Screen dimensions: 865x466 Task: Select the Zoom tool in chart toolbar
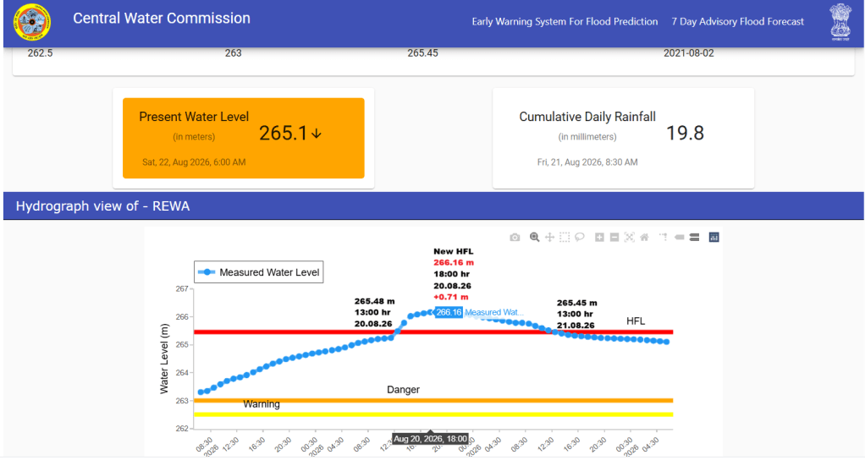[x=534, y=237]
